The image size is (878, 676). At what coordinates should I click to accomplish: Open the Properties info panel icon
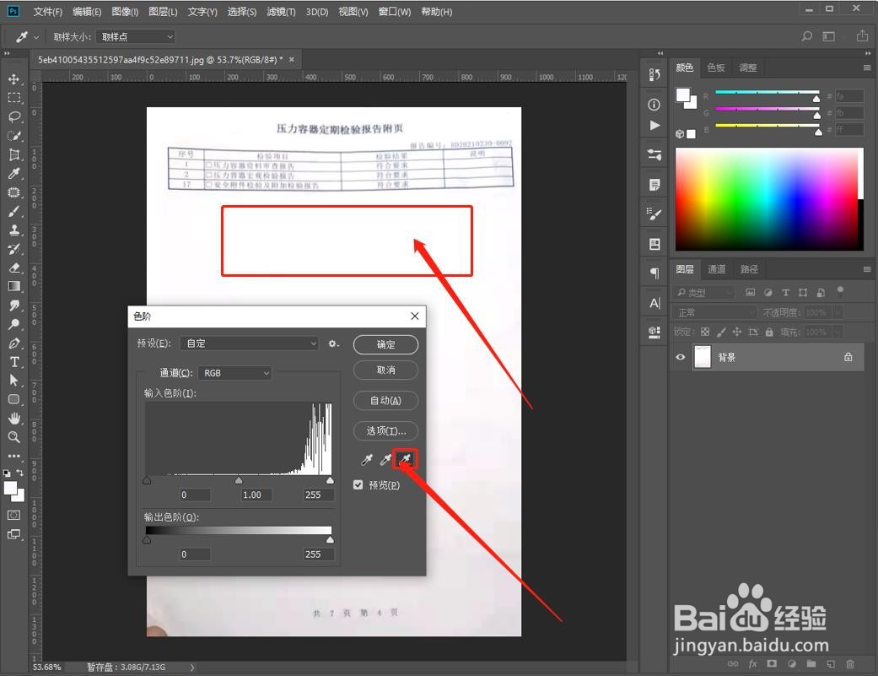(654, 105)
